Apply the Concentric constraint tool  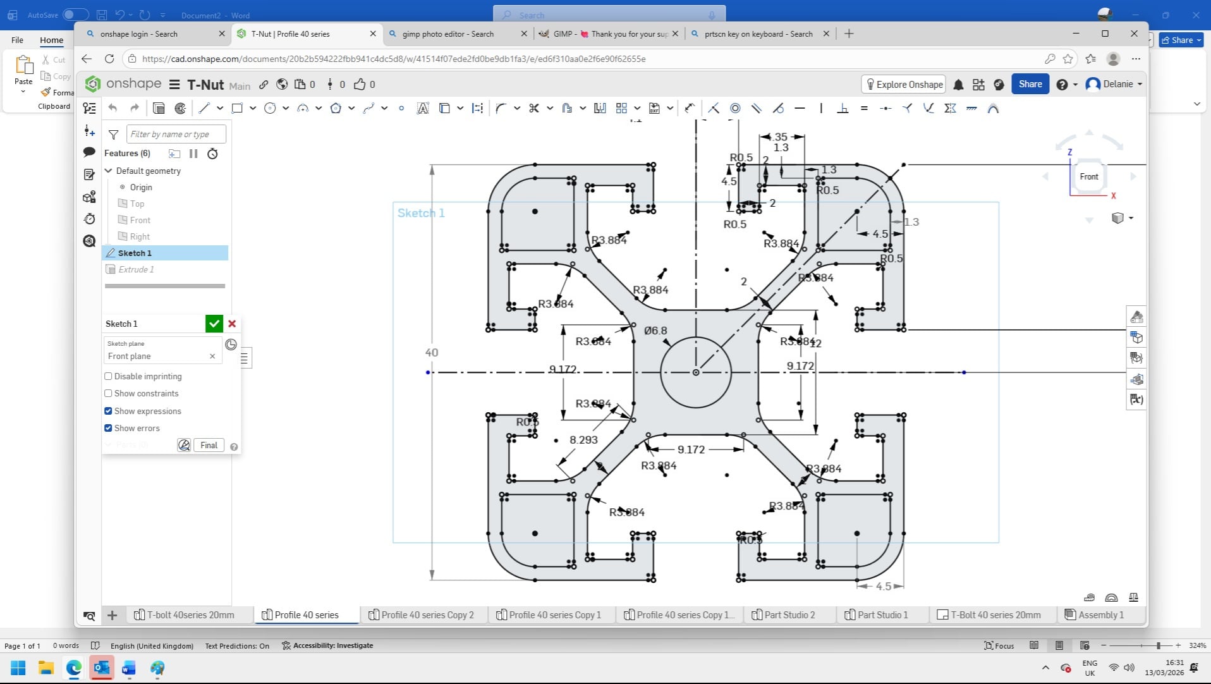[x=735, y=108]
